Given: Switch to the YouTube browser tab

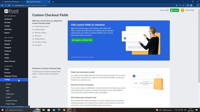Looking at the screenshot, I should pyautogui.click(x=13, y=2).
